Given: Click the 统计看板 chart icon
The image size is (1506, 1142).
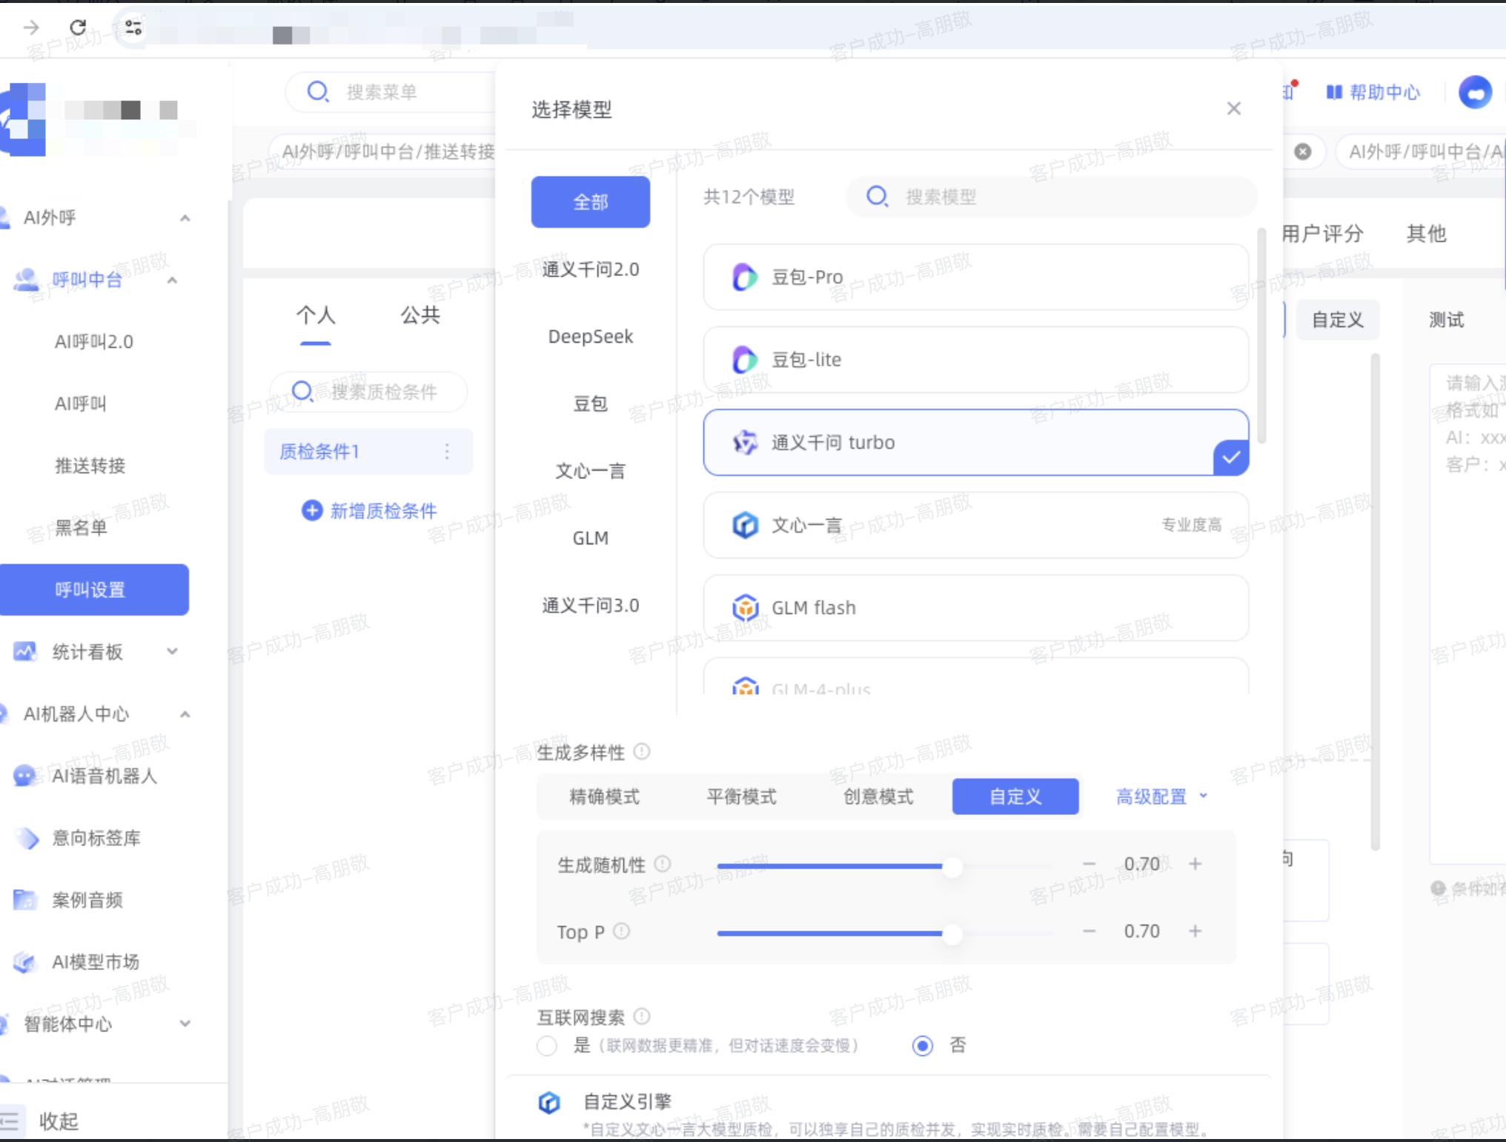Looking at the screenshot, I should [24, 652].
